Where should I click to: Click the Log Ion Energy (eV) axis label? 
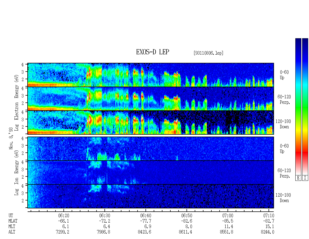click(x=16, y=173)
